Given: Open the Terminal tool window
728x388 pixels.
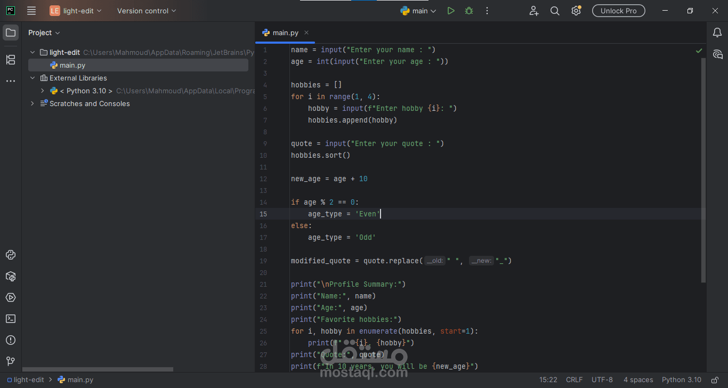Looking at the screenshot, I should tap(11, 319).
